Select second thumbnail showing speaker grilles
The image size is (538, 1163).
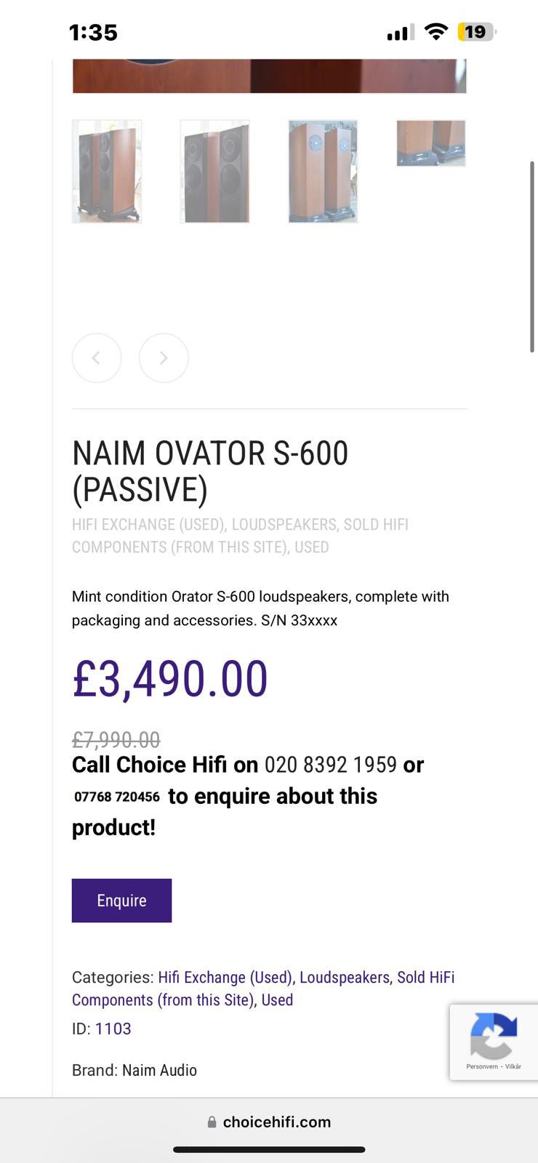tap(214, 172)
